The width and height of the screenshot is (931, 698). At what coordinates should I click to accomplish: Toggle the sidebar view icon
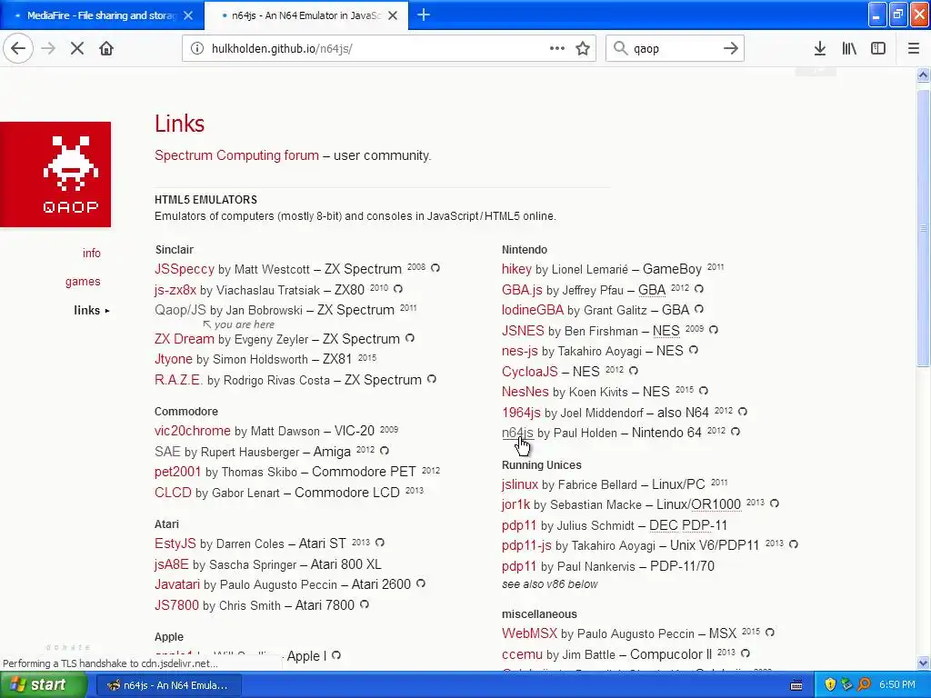pos(878,49)
